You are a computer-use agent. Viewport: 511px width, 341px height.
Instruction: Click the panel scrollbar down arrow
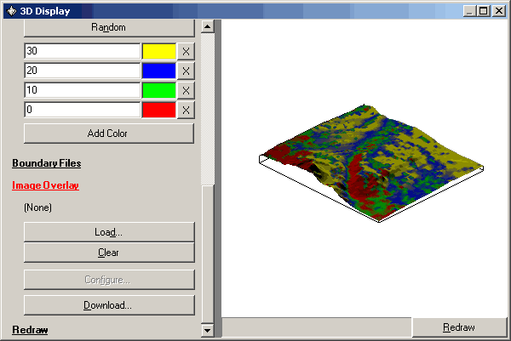(x=208, y=330)
